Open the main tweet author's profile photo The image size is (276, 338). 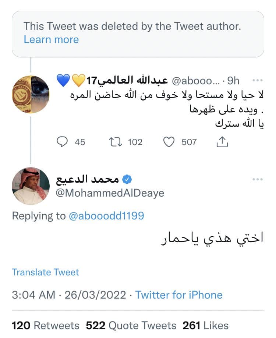(x=31, y=186)
